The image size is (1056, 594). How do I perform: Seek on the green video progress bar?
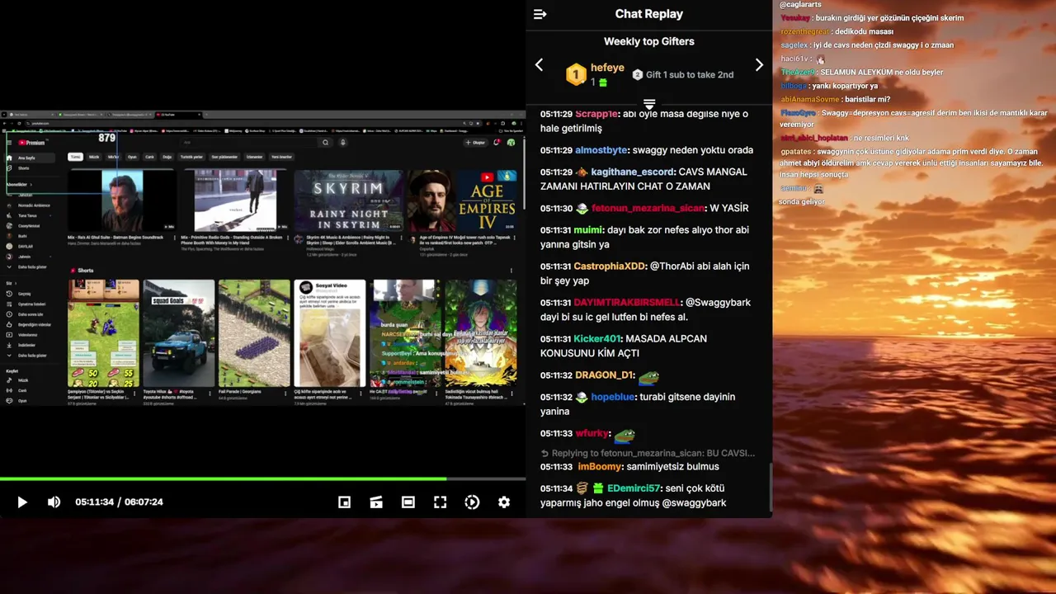coord(262,478)
